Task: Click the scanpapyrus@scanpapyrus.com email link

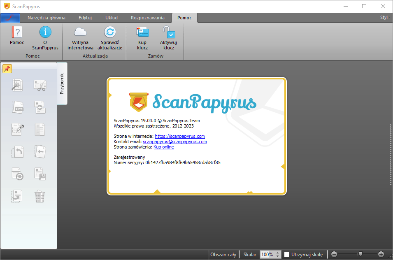Action: tap(175, 142)
